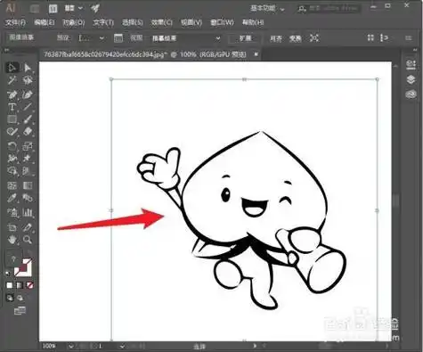Click the fill/stroke color swatch
This screenshot has width=423, height=352.
coord(23,267)
